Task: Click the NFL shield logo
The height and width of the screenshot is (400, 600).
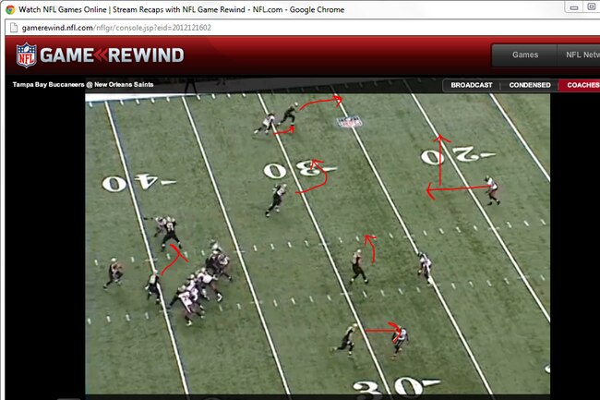Action: click(27, 55)
